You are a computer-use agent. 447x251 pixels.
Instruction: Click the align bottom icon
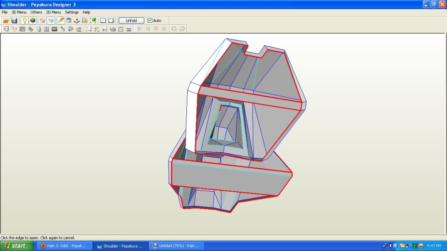tap(164, 29)
